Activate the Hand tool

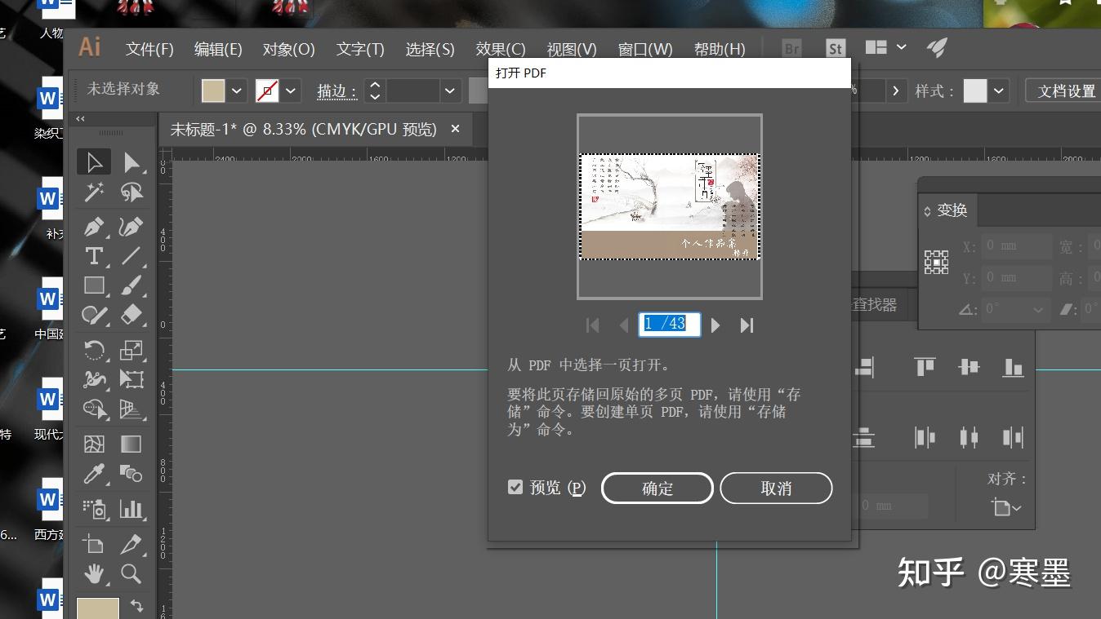pos(94,573)
